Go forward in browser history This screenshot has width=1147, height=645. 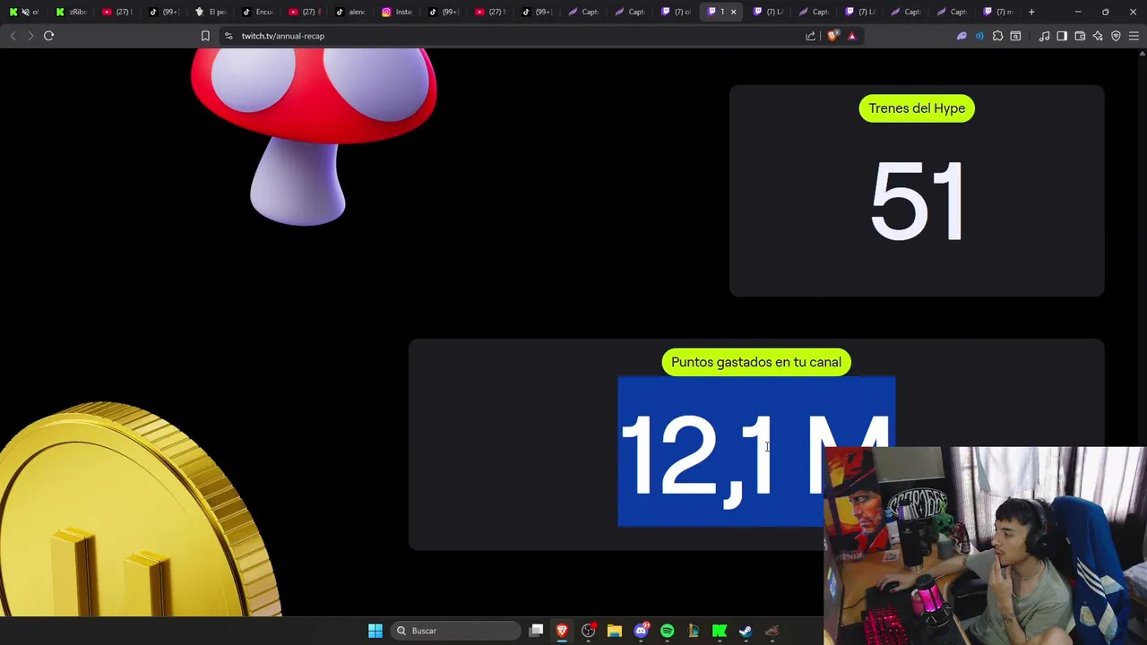click(30, 36)
